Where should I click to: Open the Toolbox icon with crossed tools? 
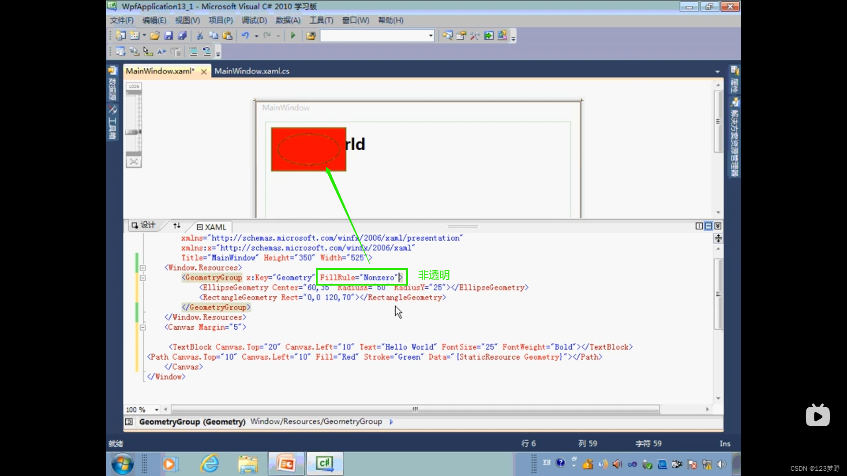pyautogui.click(x=475, y=36)
